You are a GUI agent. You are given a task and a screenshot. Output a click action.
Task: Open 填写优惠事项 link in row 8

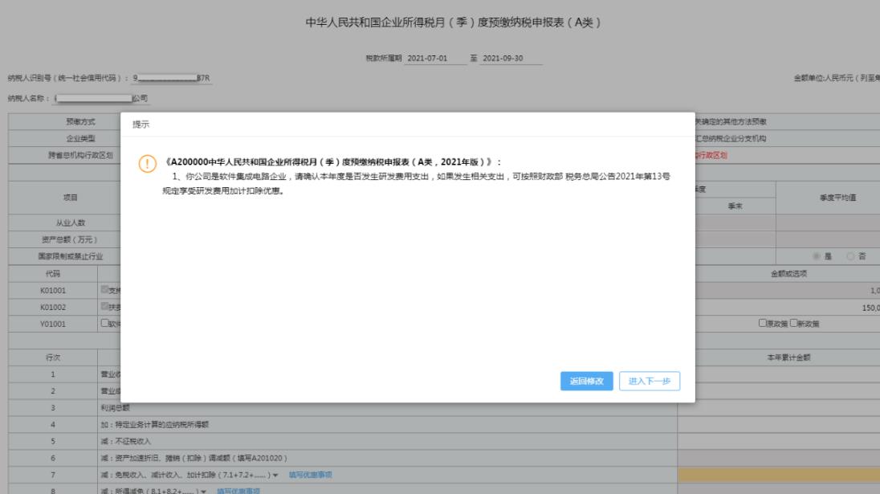239,491
